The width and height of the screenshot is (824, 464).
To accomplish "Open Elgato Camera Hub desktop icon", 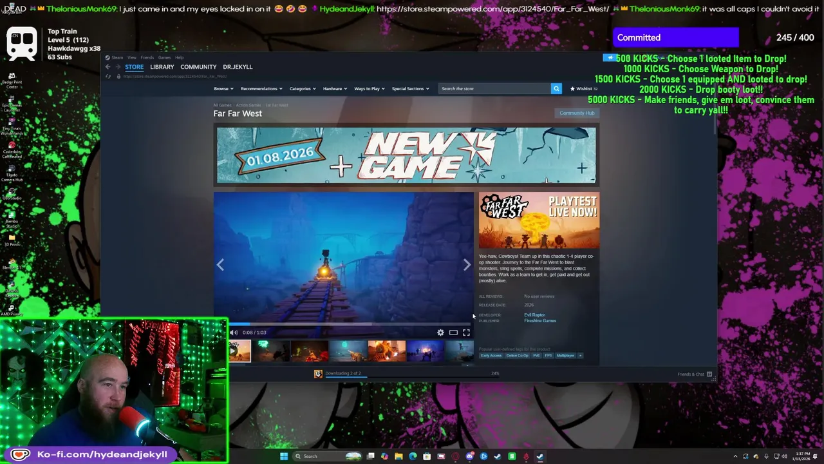I will (12, 173).
